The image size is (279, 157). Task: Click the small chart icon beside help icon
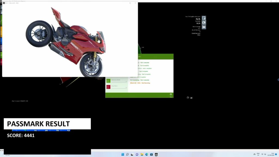point(191,98)
